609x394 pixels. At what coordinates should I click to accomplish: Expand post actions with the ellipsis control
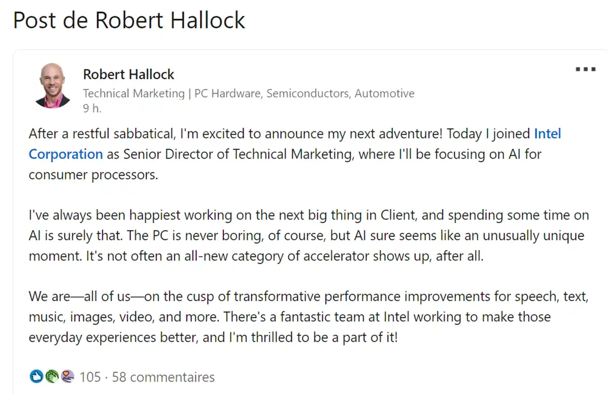coord(585,69)
